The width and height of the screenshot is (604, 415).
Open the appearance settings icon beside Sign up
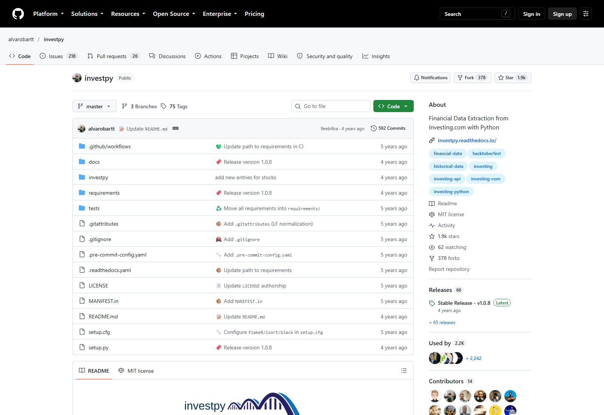coord(586,14)
